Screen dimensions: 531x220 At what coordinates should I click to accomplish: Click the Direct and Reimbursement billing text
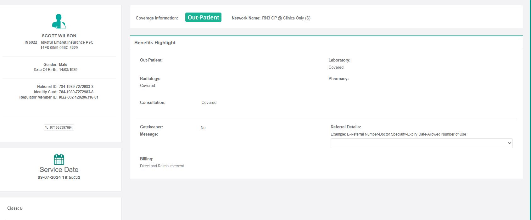tap(162, 166)
